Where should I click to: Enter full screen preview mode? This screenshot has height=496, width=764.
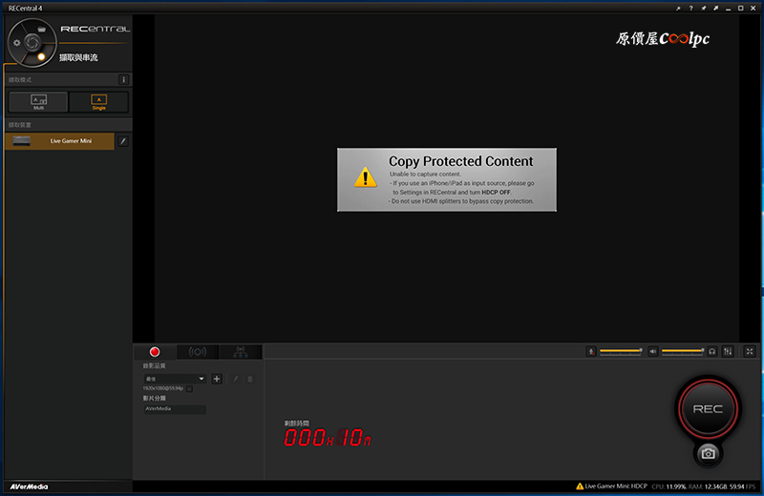coord(750,351)
